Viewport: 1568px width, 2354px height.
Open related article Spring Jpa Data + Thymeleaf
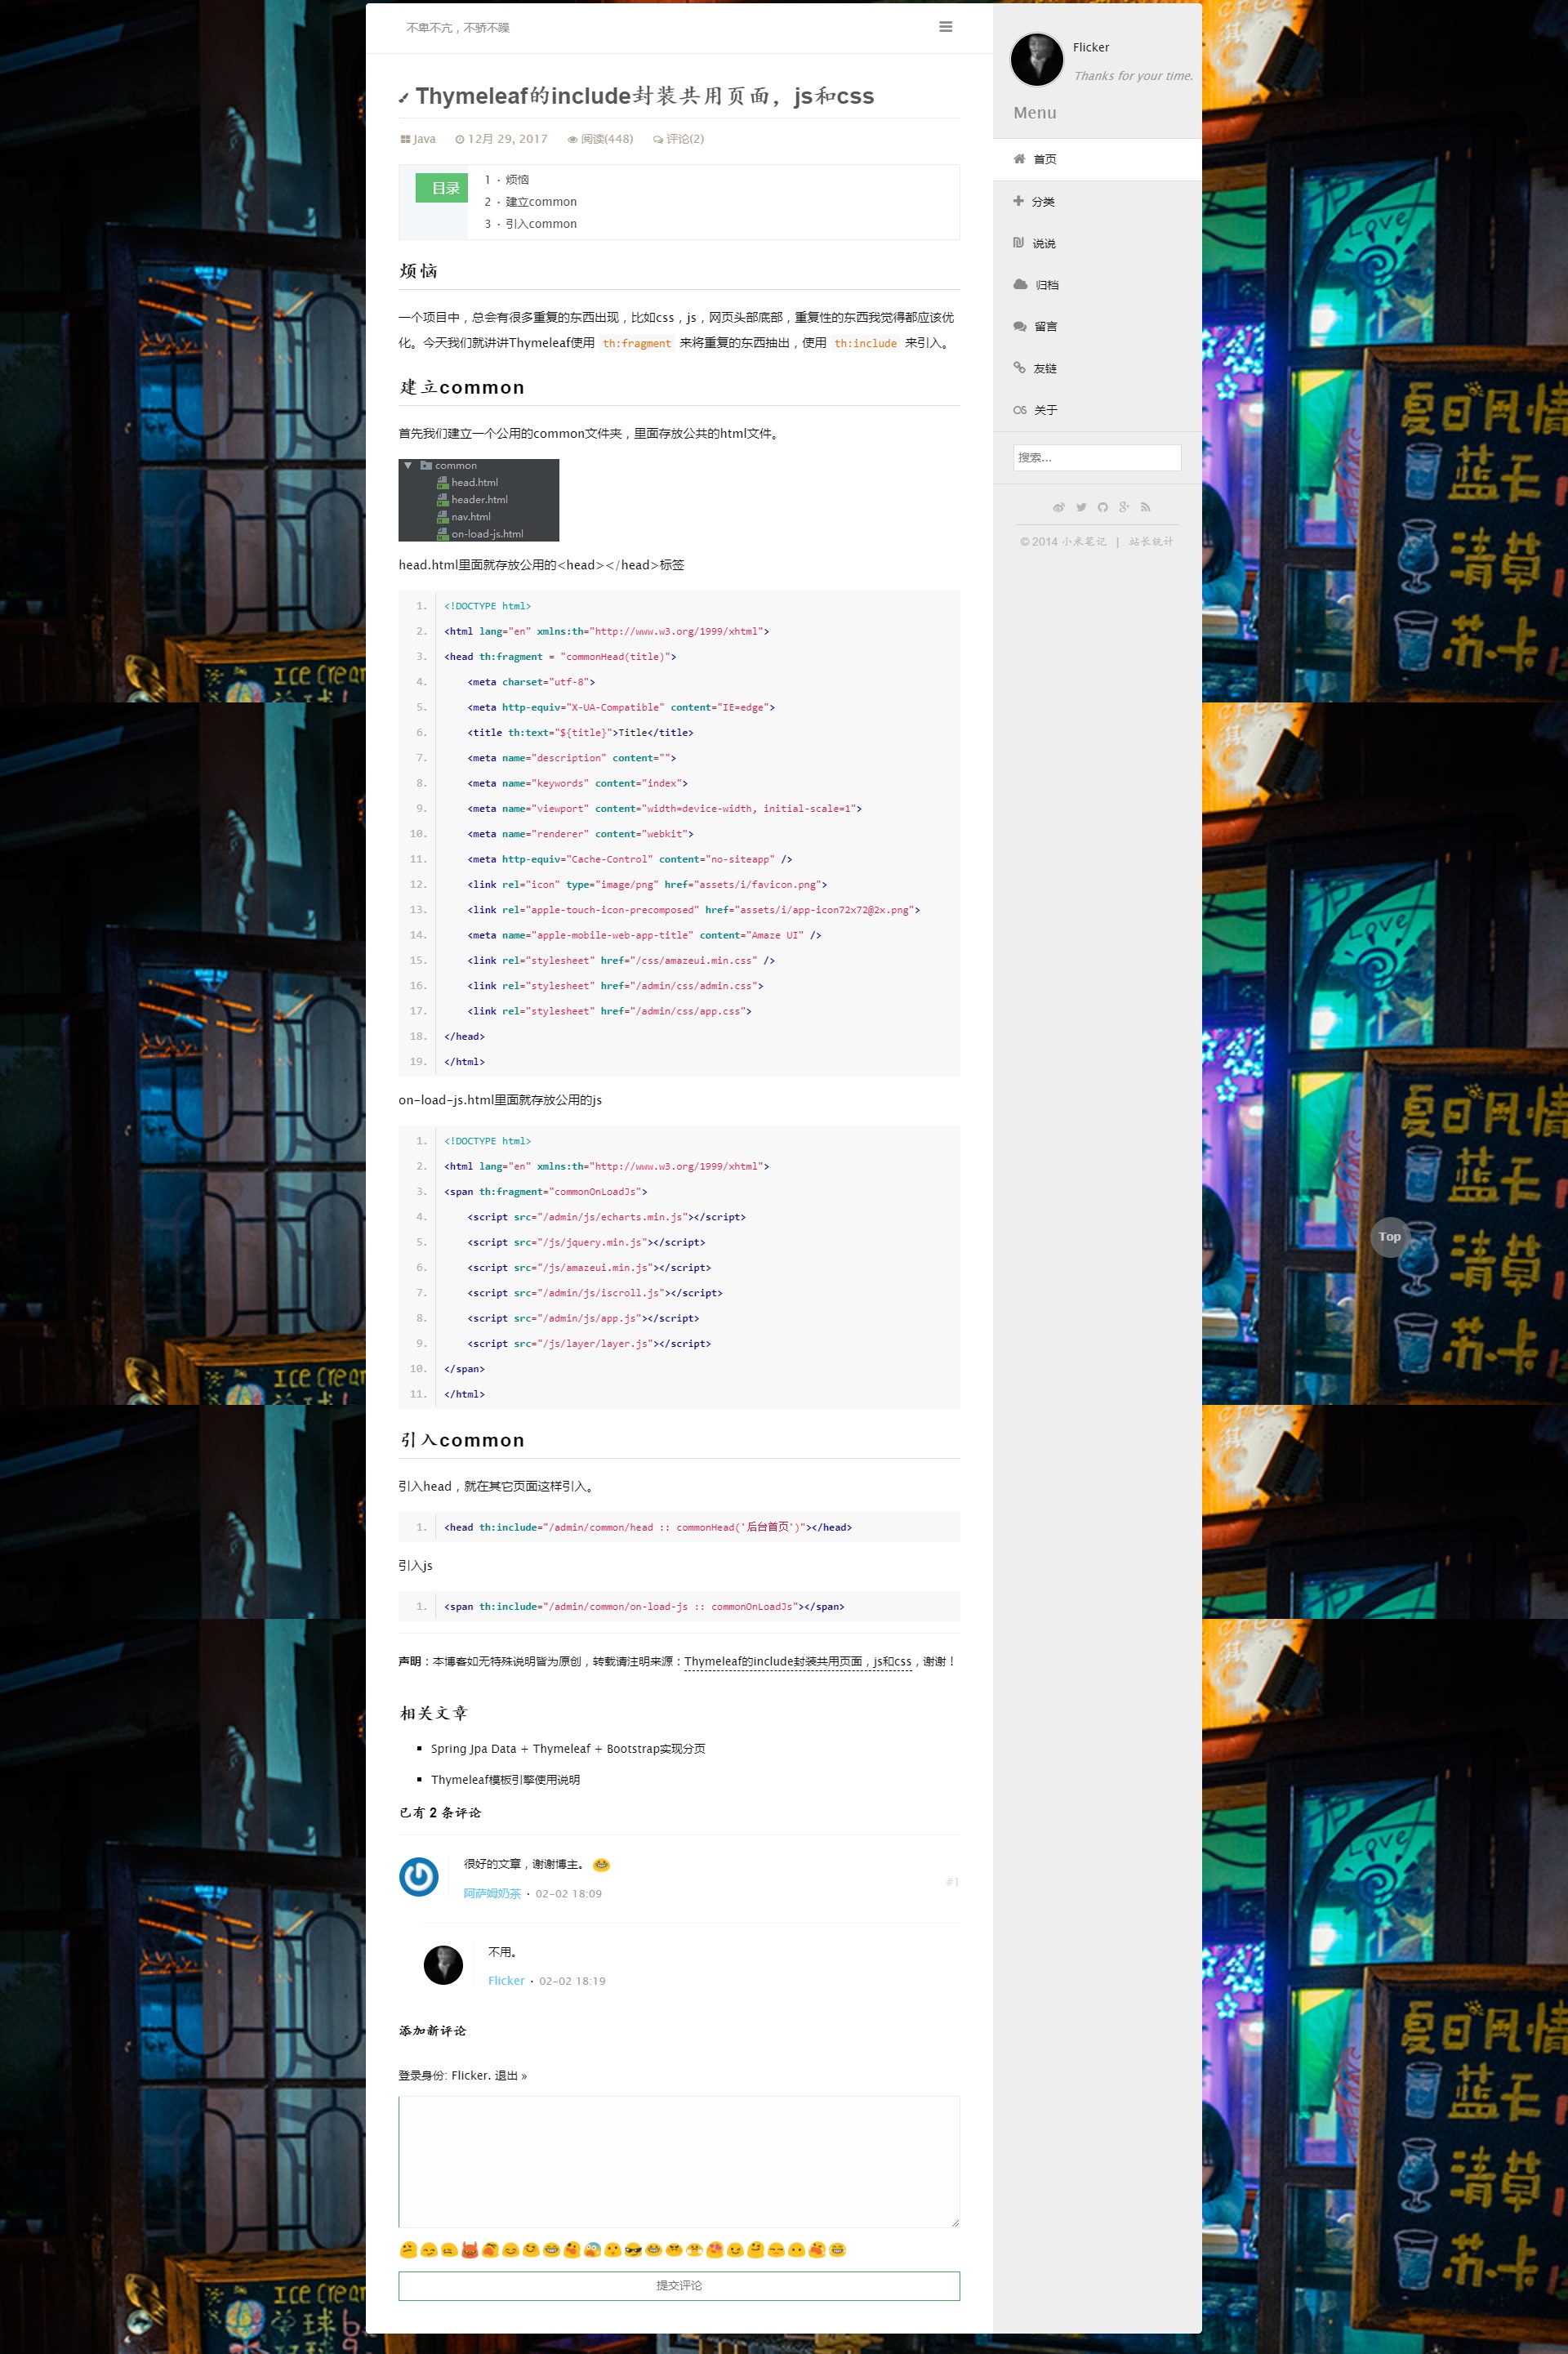[568, 1748]
